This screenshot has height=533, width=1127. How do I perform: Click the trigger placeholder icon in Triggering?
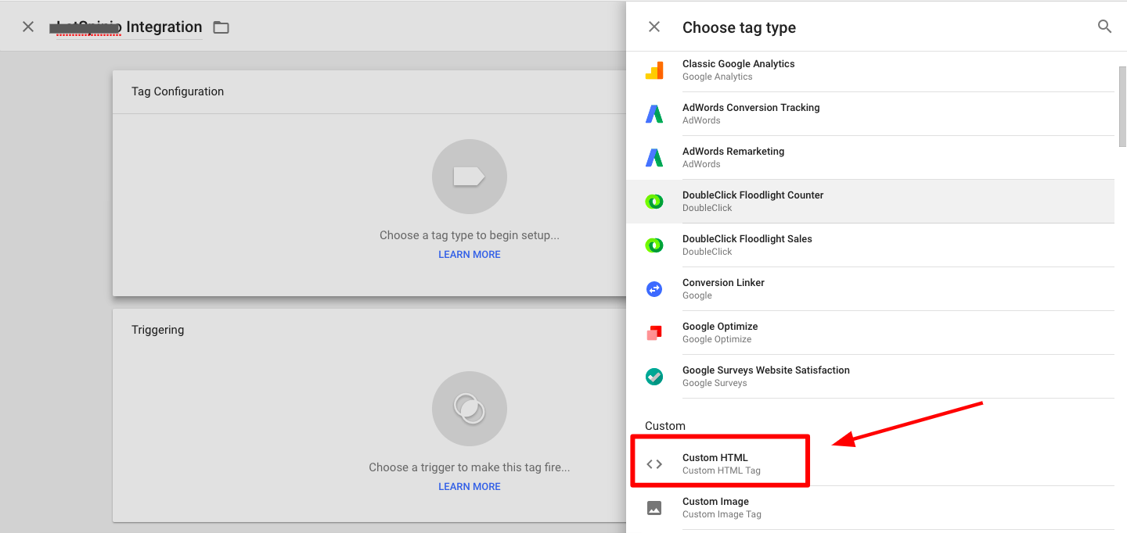pyautogui.click(x=470, y=409)
